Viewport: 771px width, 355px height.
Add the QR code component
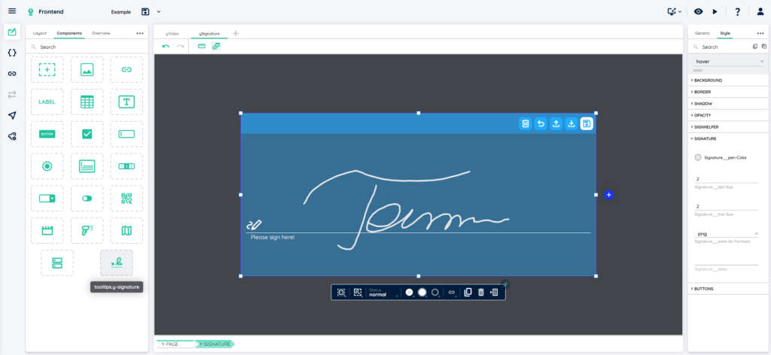point(126,199)
